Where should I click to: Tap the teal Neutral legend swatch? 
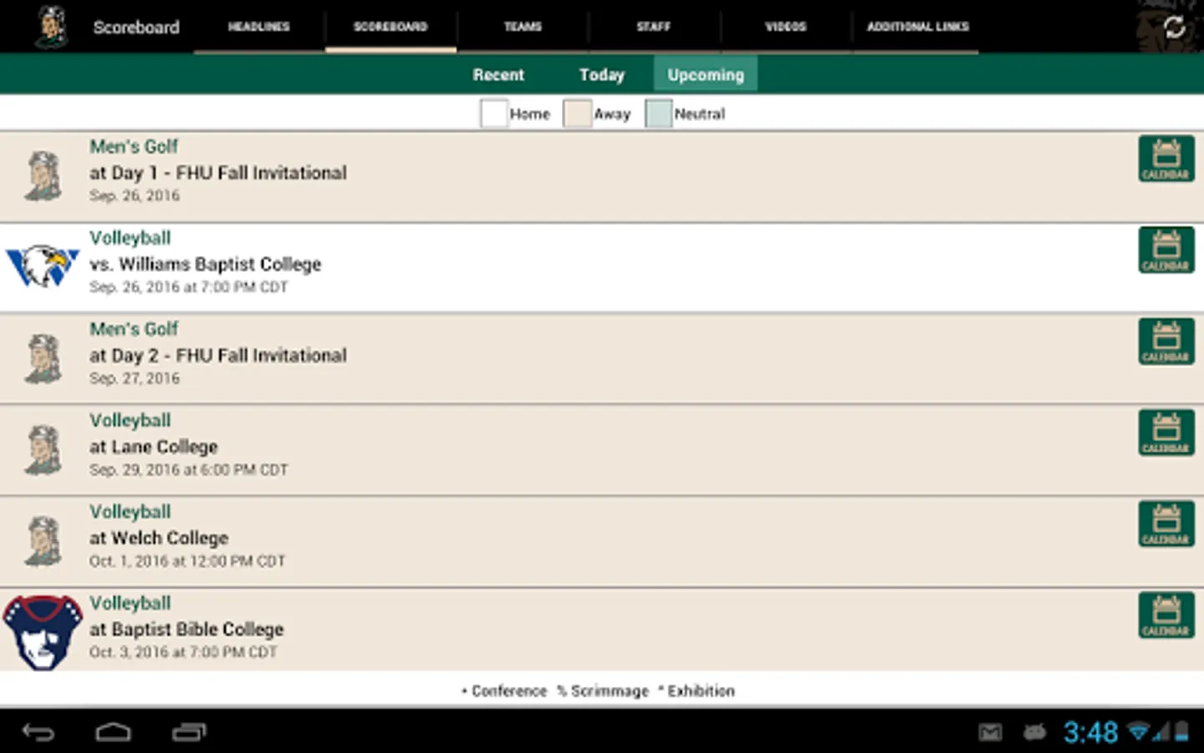point(659,114)
